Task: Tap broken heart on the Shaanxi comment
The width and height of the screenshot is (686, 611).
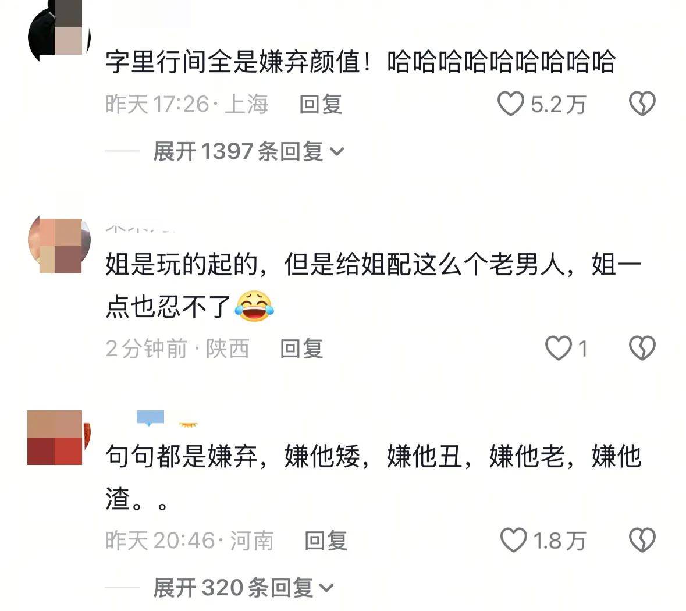Action: tap(642, 349)
